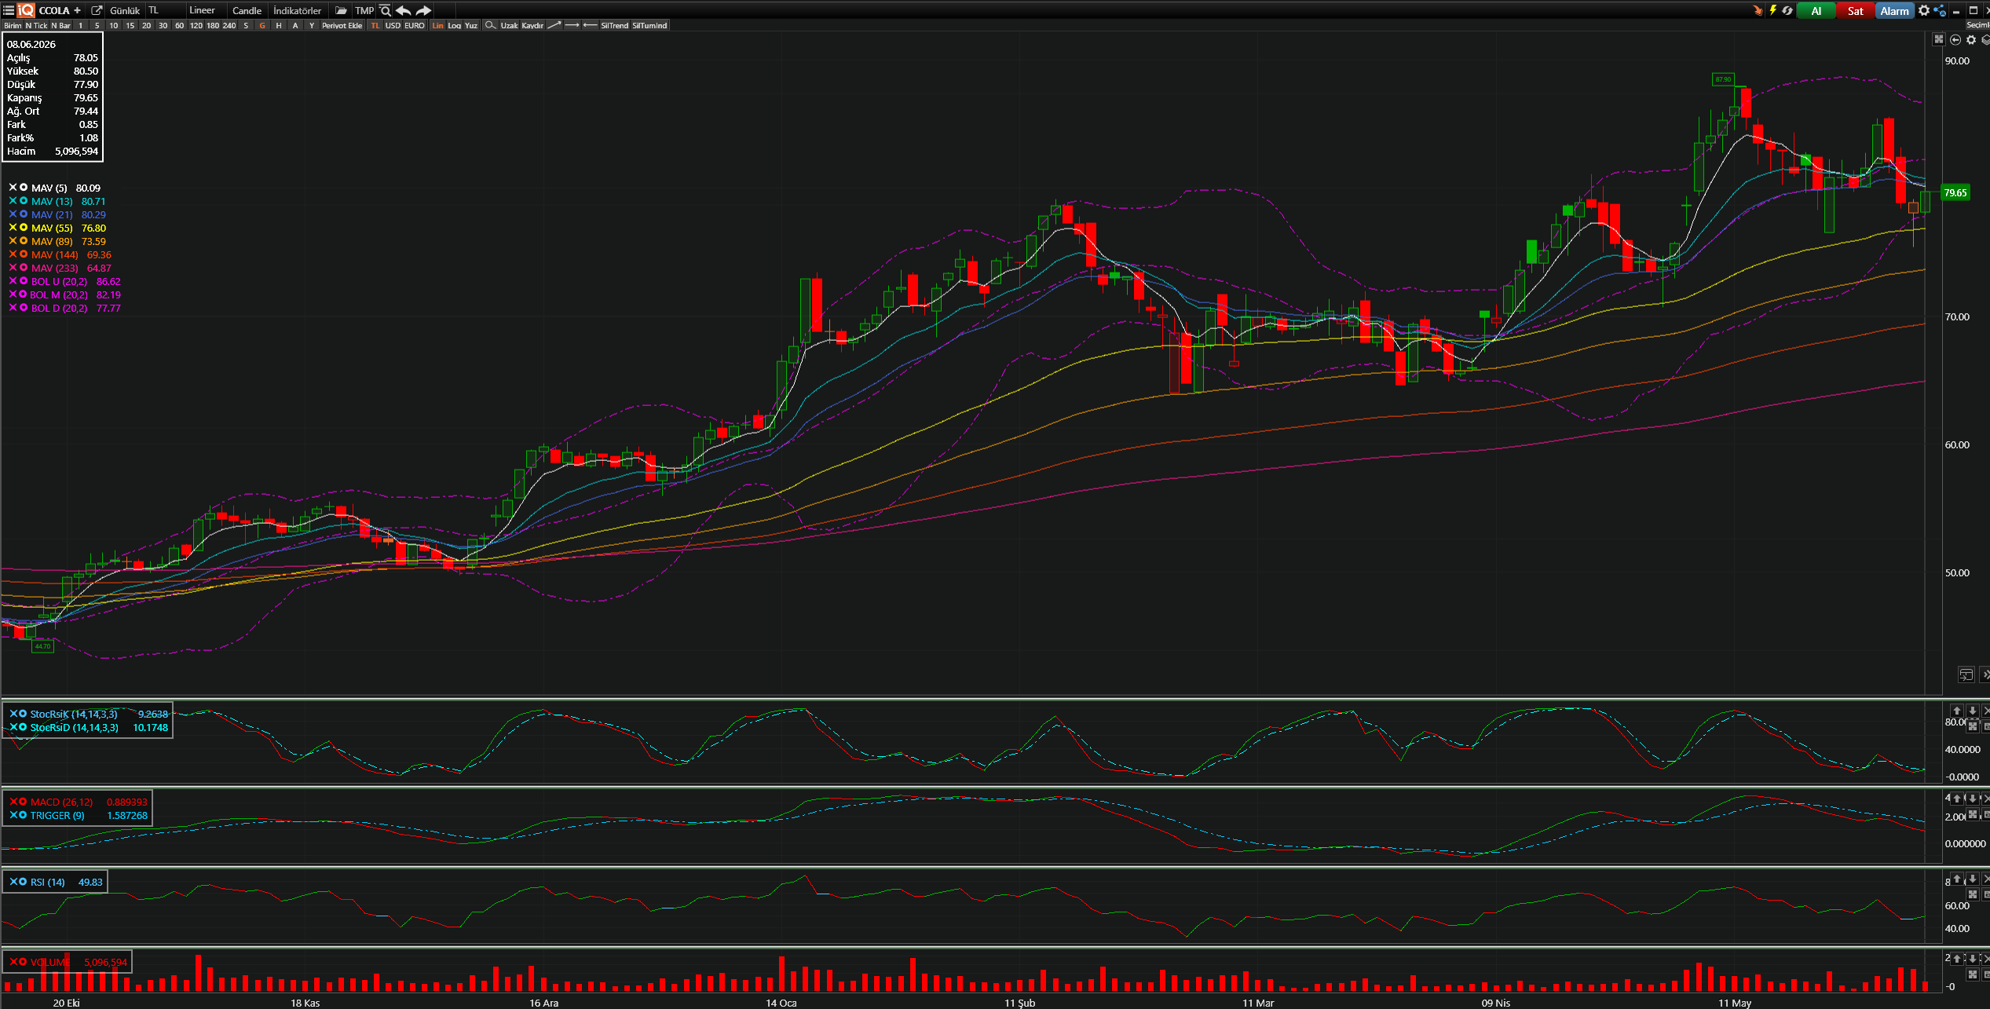Remove MAV (233) with its X
This screenshot has height=1009, width=1990.
point(13,268)
